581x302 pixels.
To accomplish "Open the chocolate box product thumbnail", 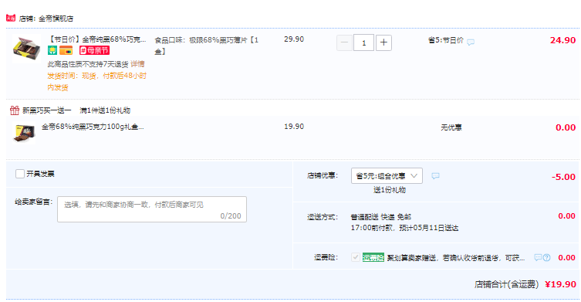I will click(26, 49).
